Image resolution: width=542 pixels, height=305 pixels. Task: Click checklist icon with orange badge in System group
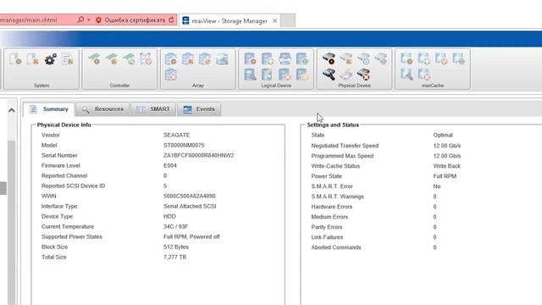68,59
